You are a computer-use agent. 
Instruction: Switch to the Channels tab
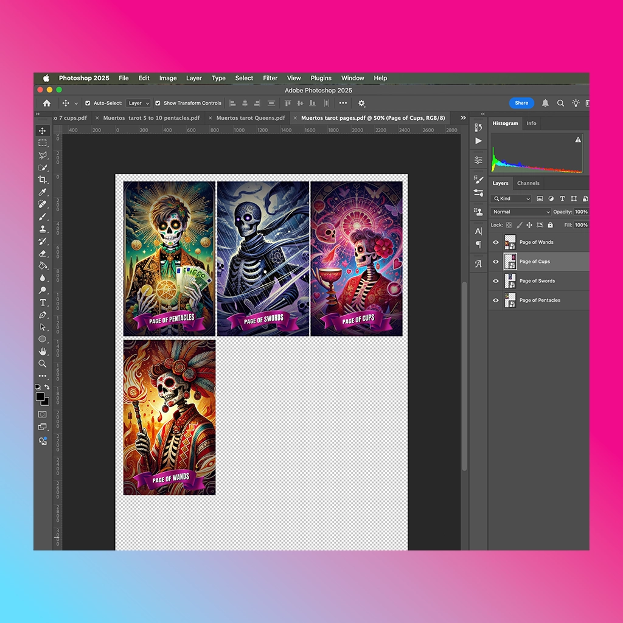528,183
